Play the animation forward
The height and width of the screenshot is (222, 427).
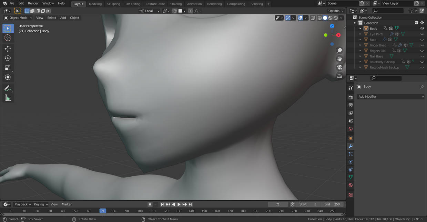pos(179,204)
